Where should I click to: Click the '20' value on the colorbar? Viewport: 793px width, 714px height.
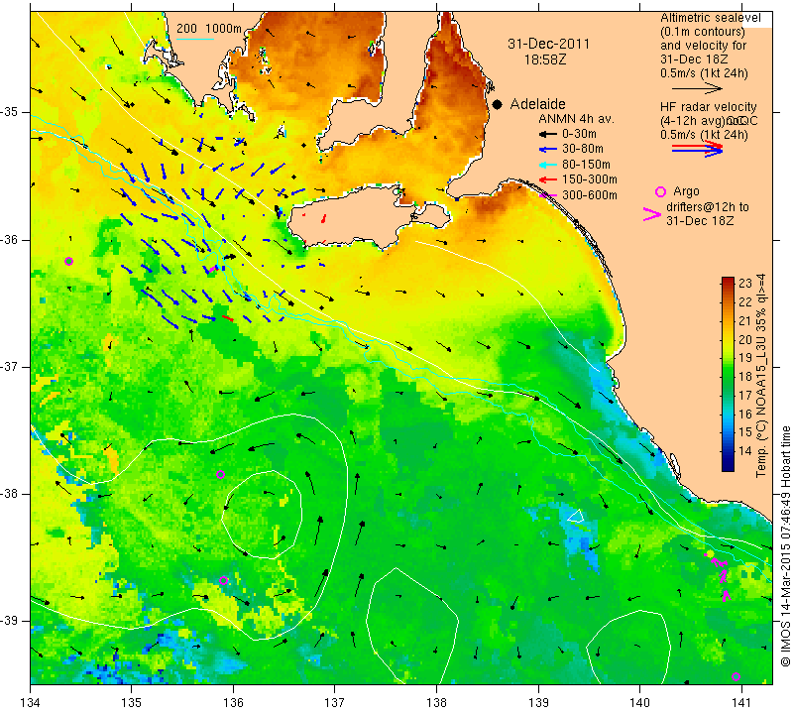click(x=745, y=339)
